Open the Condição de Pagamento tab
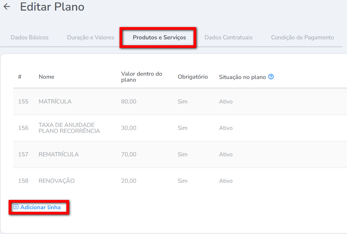The height and width of the screenshot is (234, 347). click(302, 37)
